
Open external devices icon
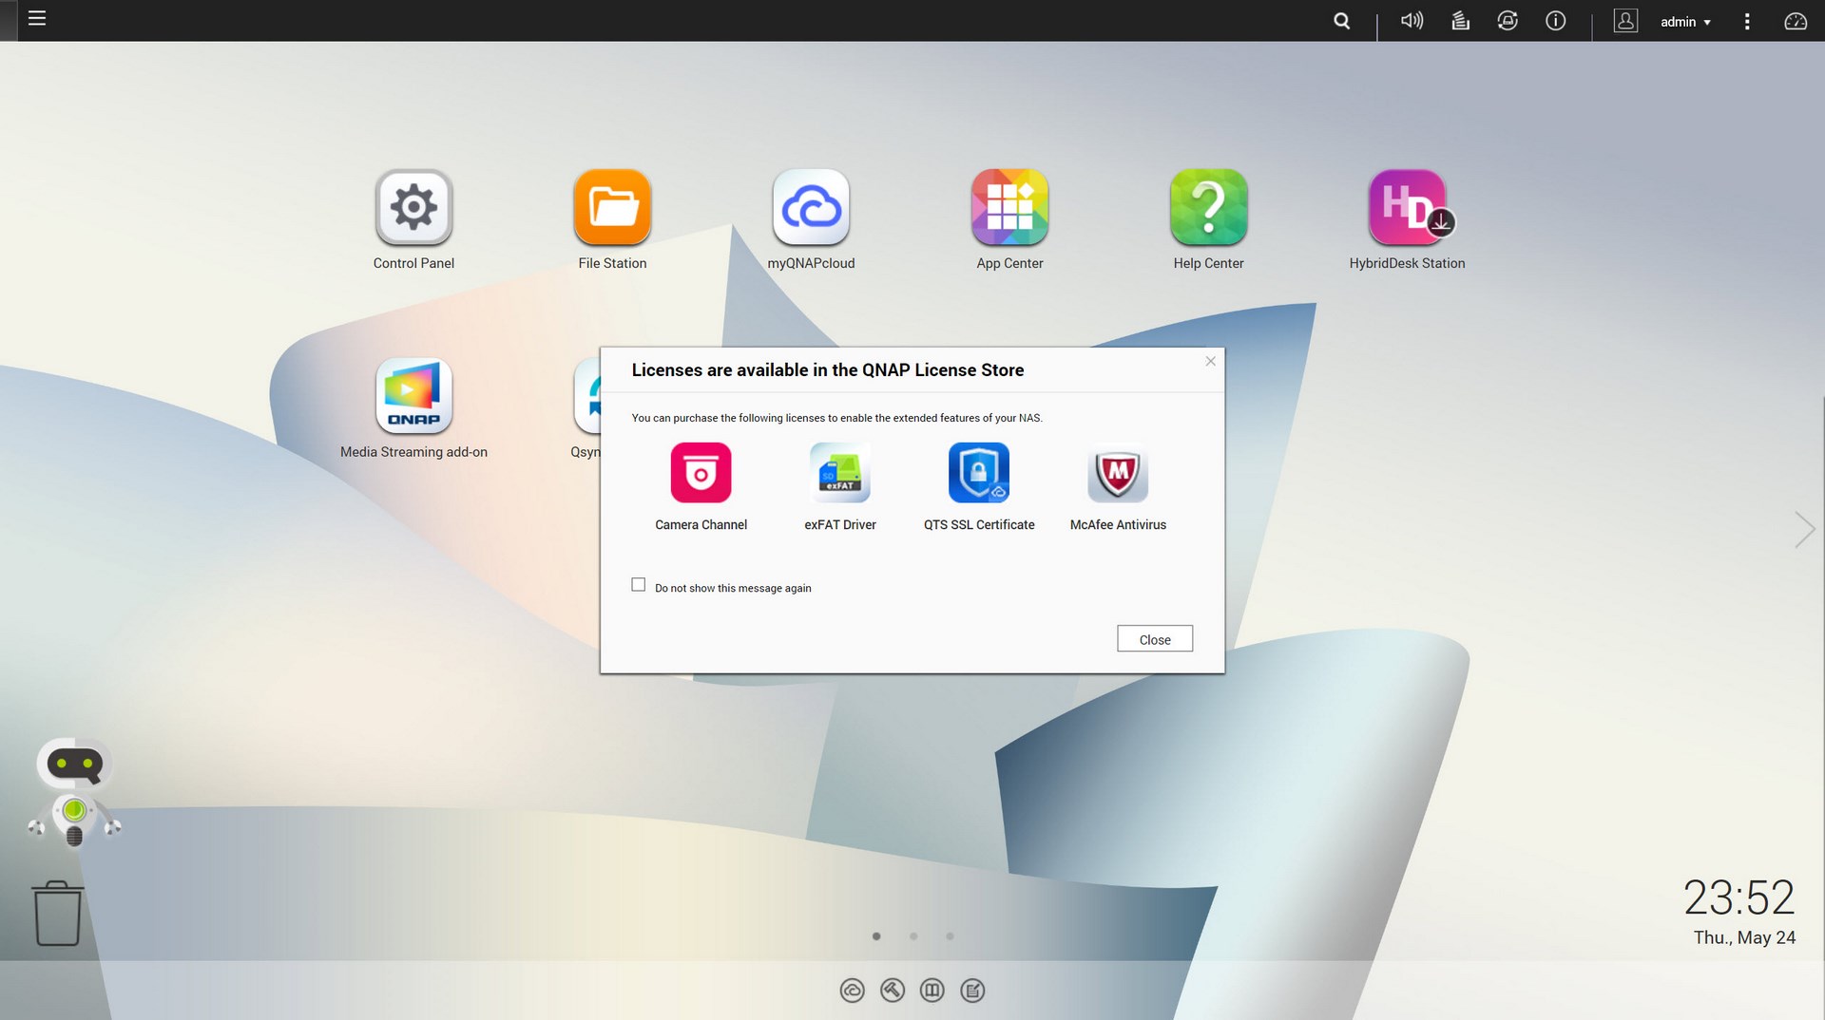tap(1508, 20)
